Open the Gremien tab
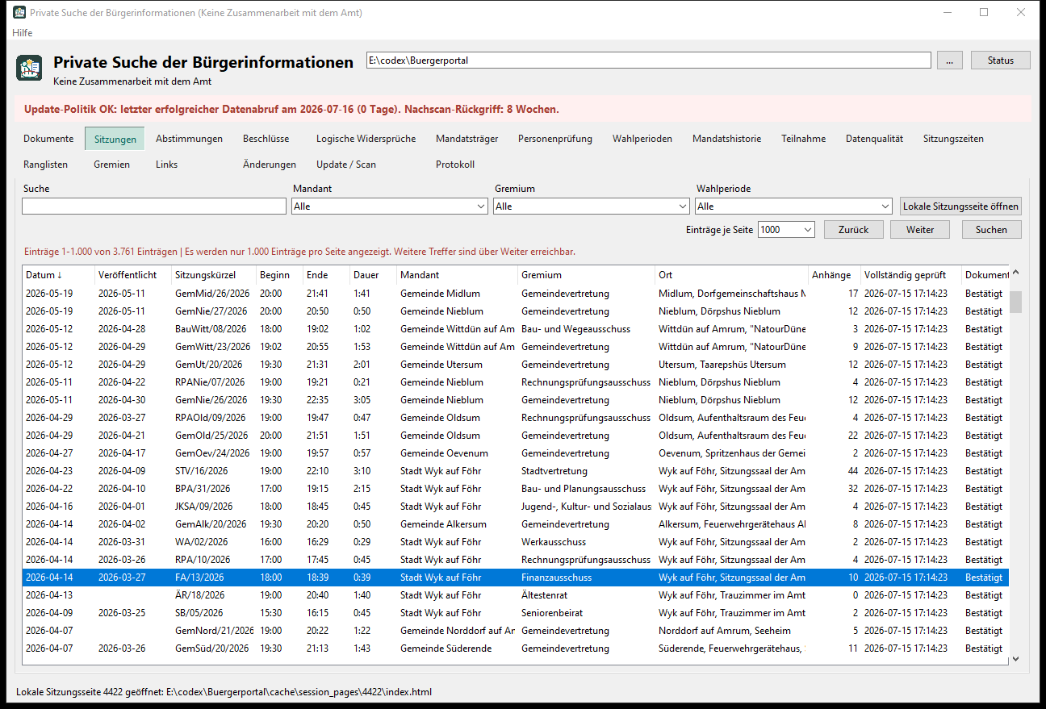Image resolution: width=1046 pixels, height=709 pixels. tap(111, 165)
